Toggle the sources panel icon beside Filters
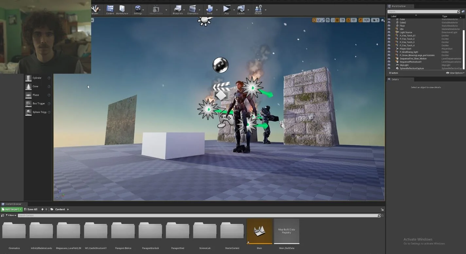The image size is (466, 254). [3, 215]
